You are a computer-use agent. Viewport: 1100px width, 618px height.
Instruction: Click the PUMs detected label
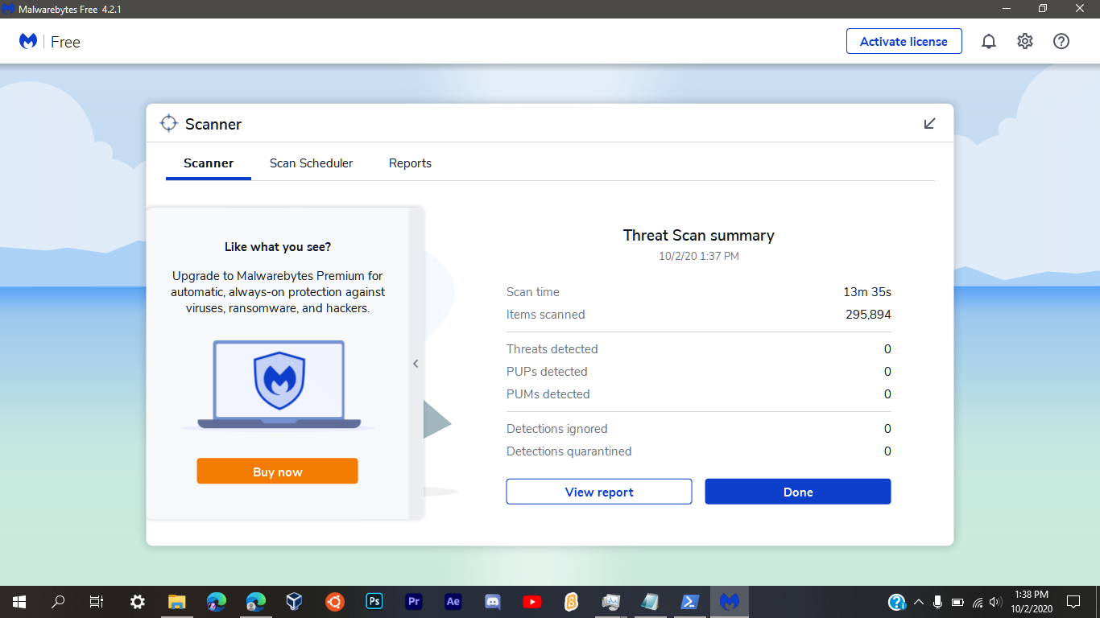coord(548,394)
